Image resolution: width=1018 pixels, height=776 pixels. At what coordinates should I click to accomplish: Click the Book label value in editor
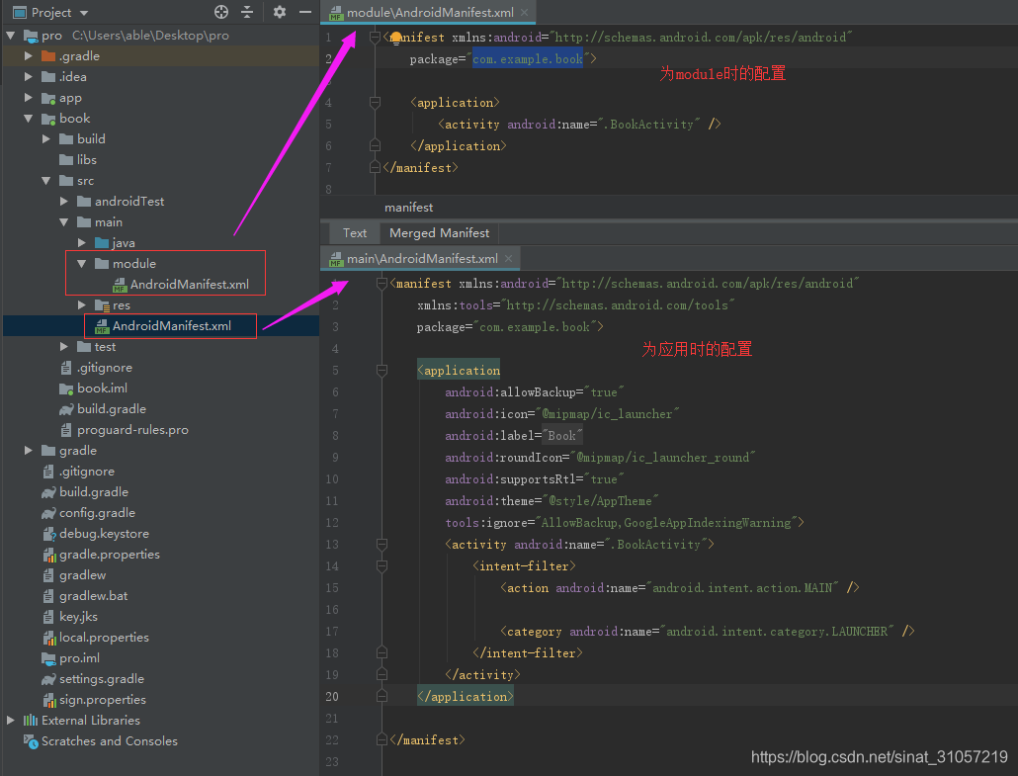point(561,436)
